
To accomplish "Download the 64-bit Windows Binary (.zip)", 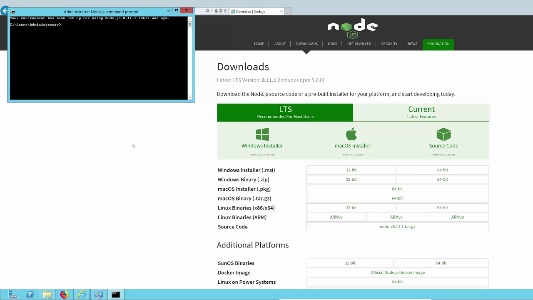I will click(x=442, y=180).
